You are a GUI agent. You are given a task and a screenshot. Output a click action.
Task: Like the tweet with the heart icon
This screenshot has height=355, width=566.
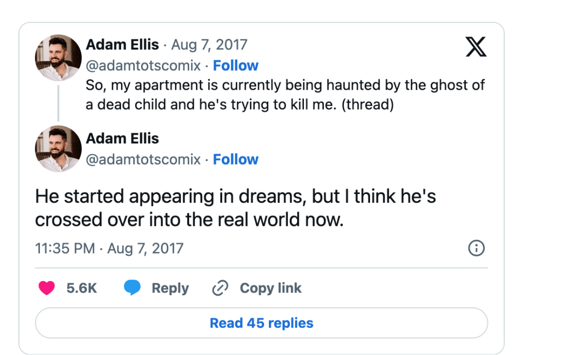coord(47,288)
